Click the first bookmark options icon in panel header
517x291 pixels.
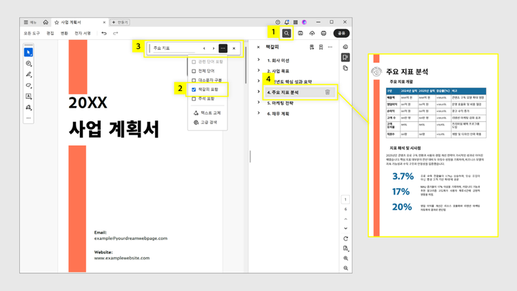tap(312, 47)
